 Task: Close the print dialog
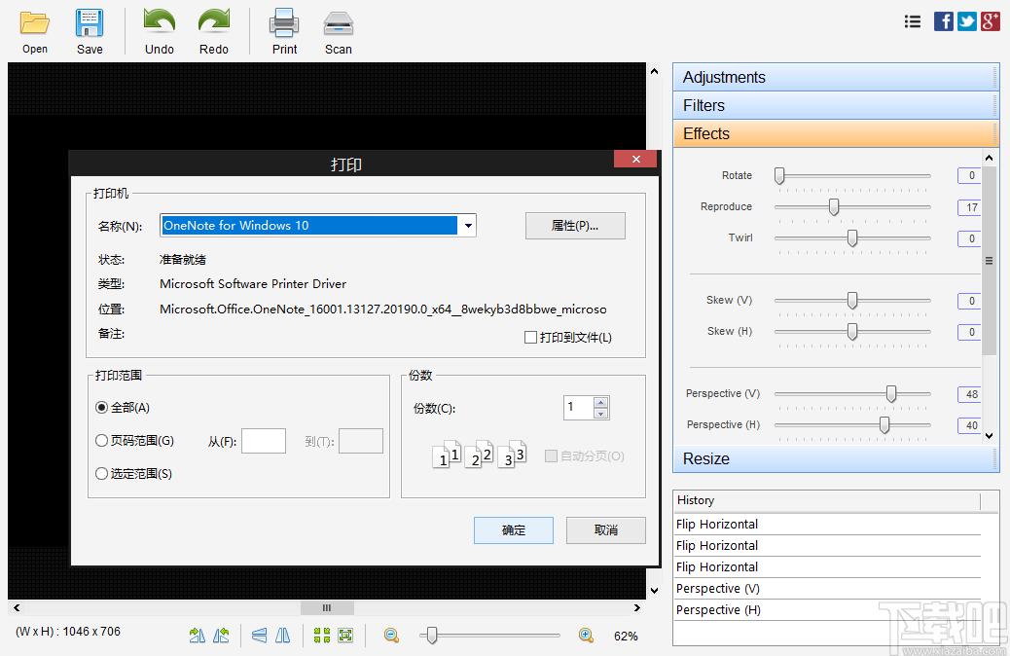pos(635,160)
